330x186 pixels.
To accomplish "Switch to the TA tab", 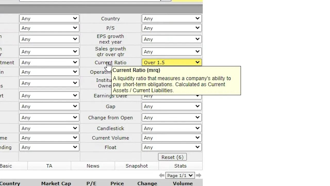I will pos(49,166).
